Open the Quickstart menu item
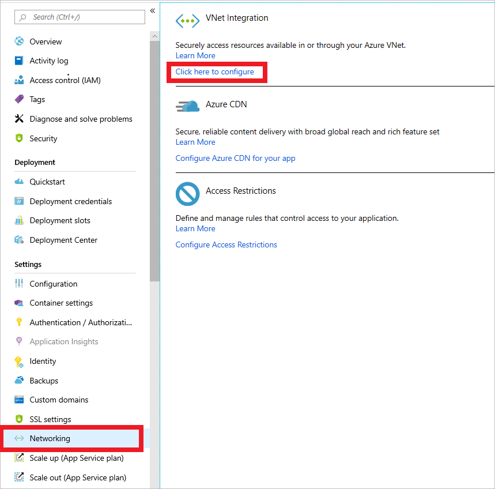The height and width of the screenshot is (489, 495). point(47,182)
